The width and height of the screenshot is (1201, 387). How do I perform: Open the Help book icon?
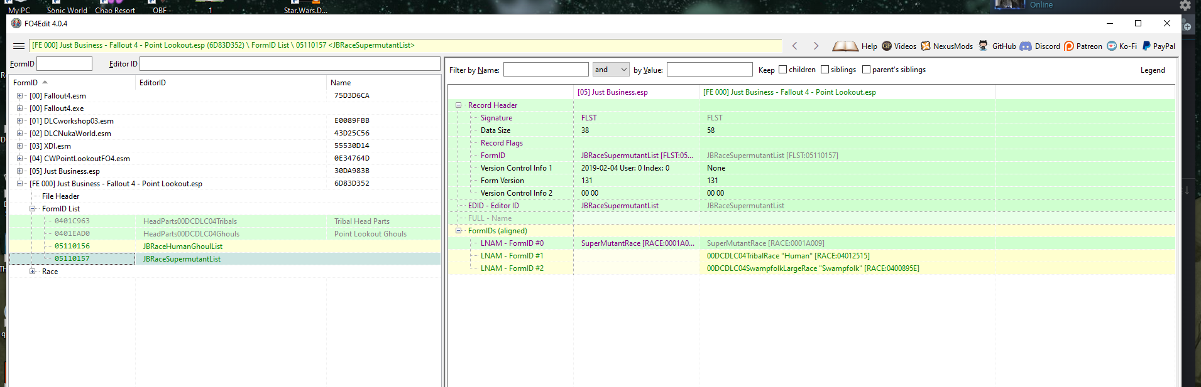845,46
